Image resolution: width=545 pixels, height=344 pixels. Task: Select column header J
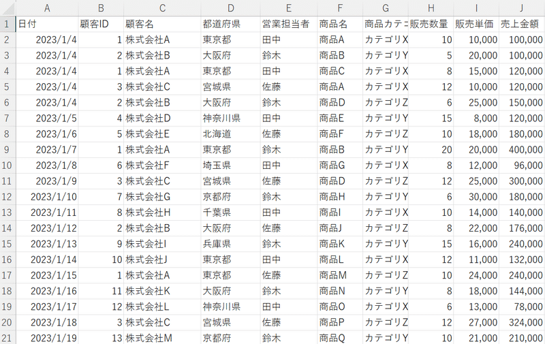(521, 7)
